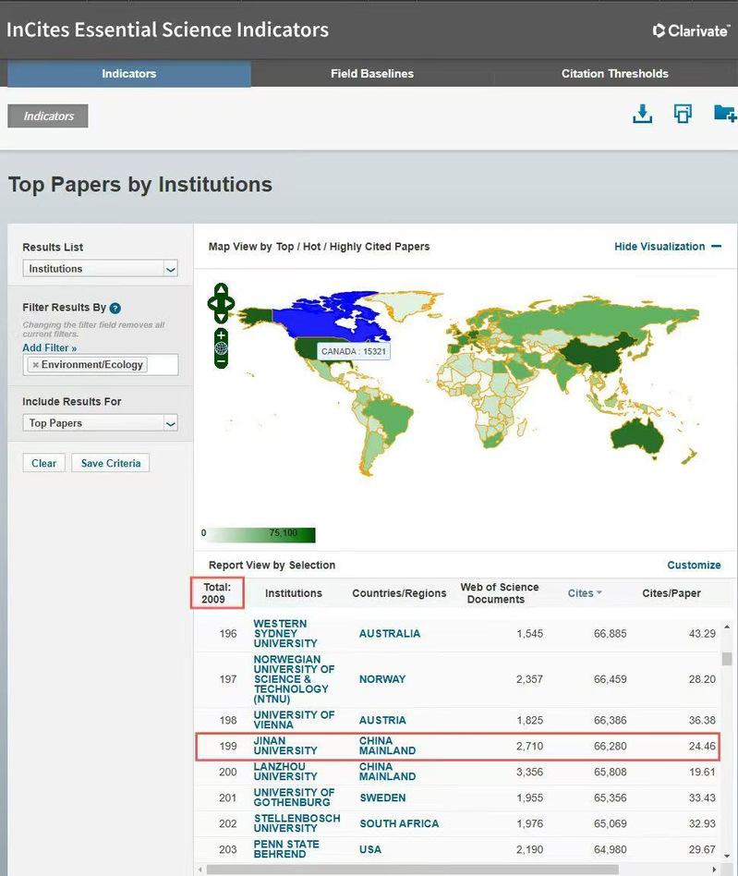Click the Add Filter link
738x876 pixels.
(x=49, y=347)
